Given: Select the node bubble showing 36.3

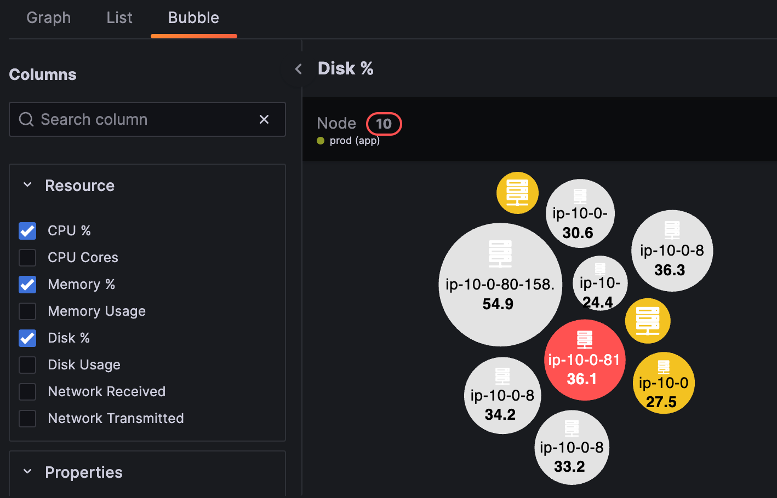Looking at the screenshot, I should coord(672,251).
